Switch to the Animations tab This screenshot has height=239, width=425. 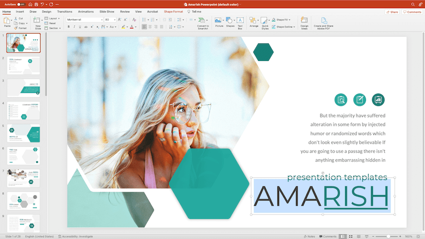[85, 11]
